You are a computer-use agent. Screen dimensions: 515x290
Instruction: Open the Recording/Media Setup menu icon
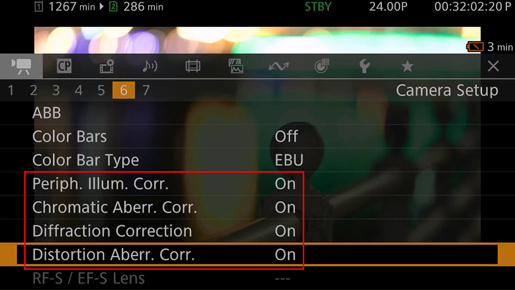107,66
